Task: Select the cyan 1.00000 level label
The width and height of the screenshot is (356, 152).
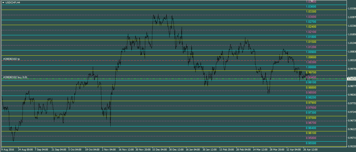Action: [311, 67]
